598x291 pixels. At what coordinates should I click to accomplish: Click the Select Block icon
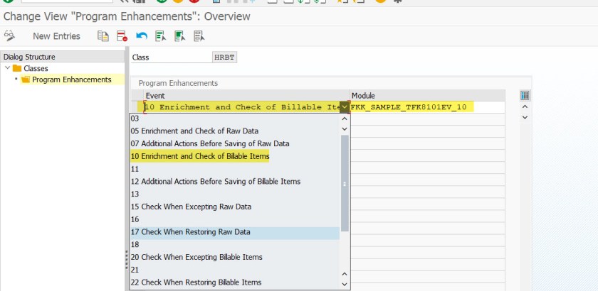pos(179,36)
